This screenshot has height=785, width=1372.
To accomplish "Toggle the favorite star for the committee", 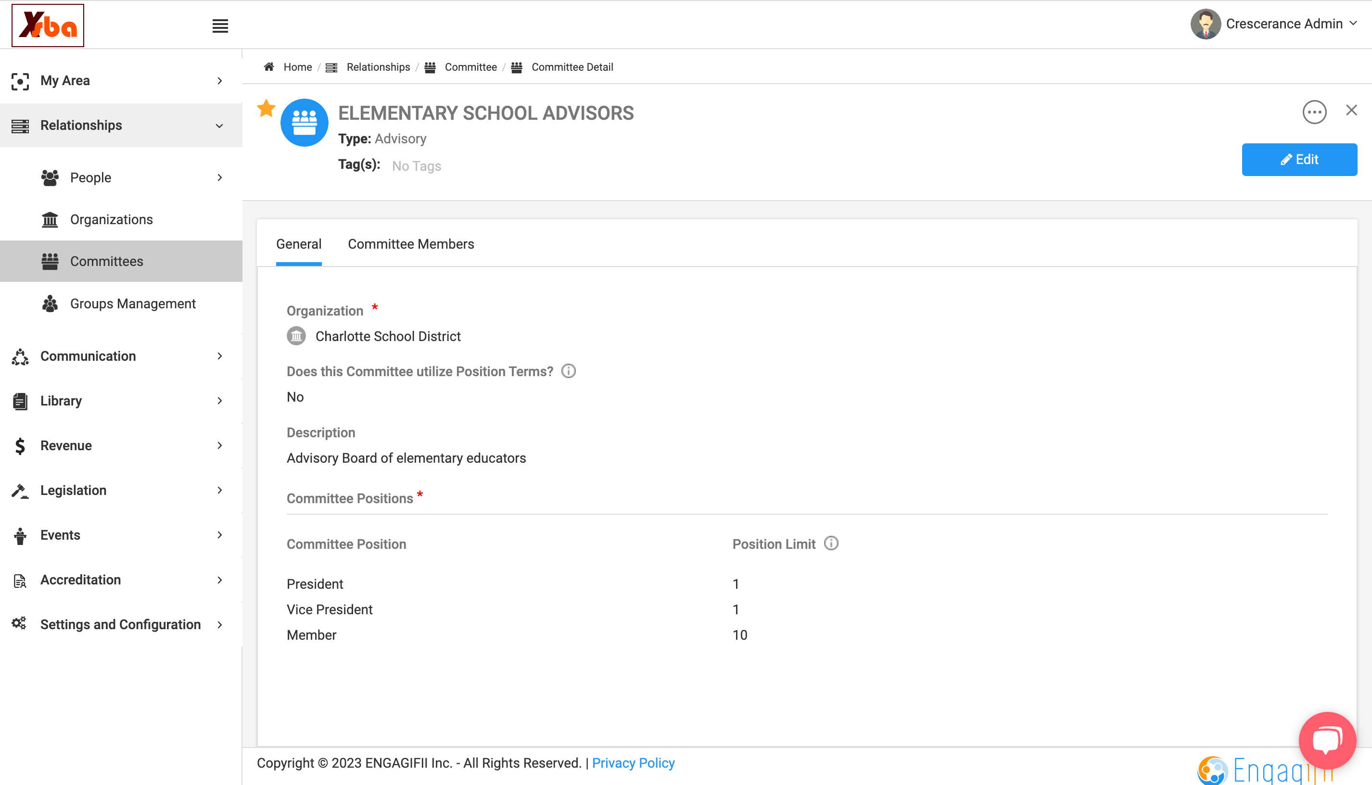I will coord(267,108).
